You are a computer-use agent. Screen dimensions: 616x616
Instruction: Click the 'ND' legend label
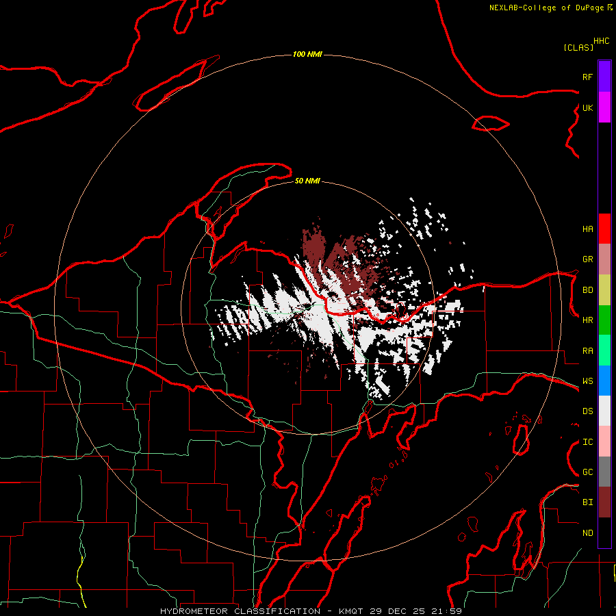pyautogui.click(x=587, y=533)
